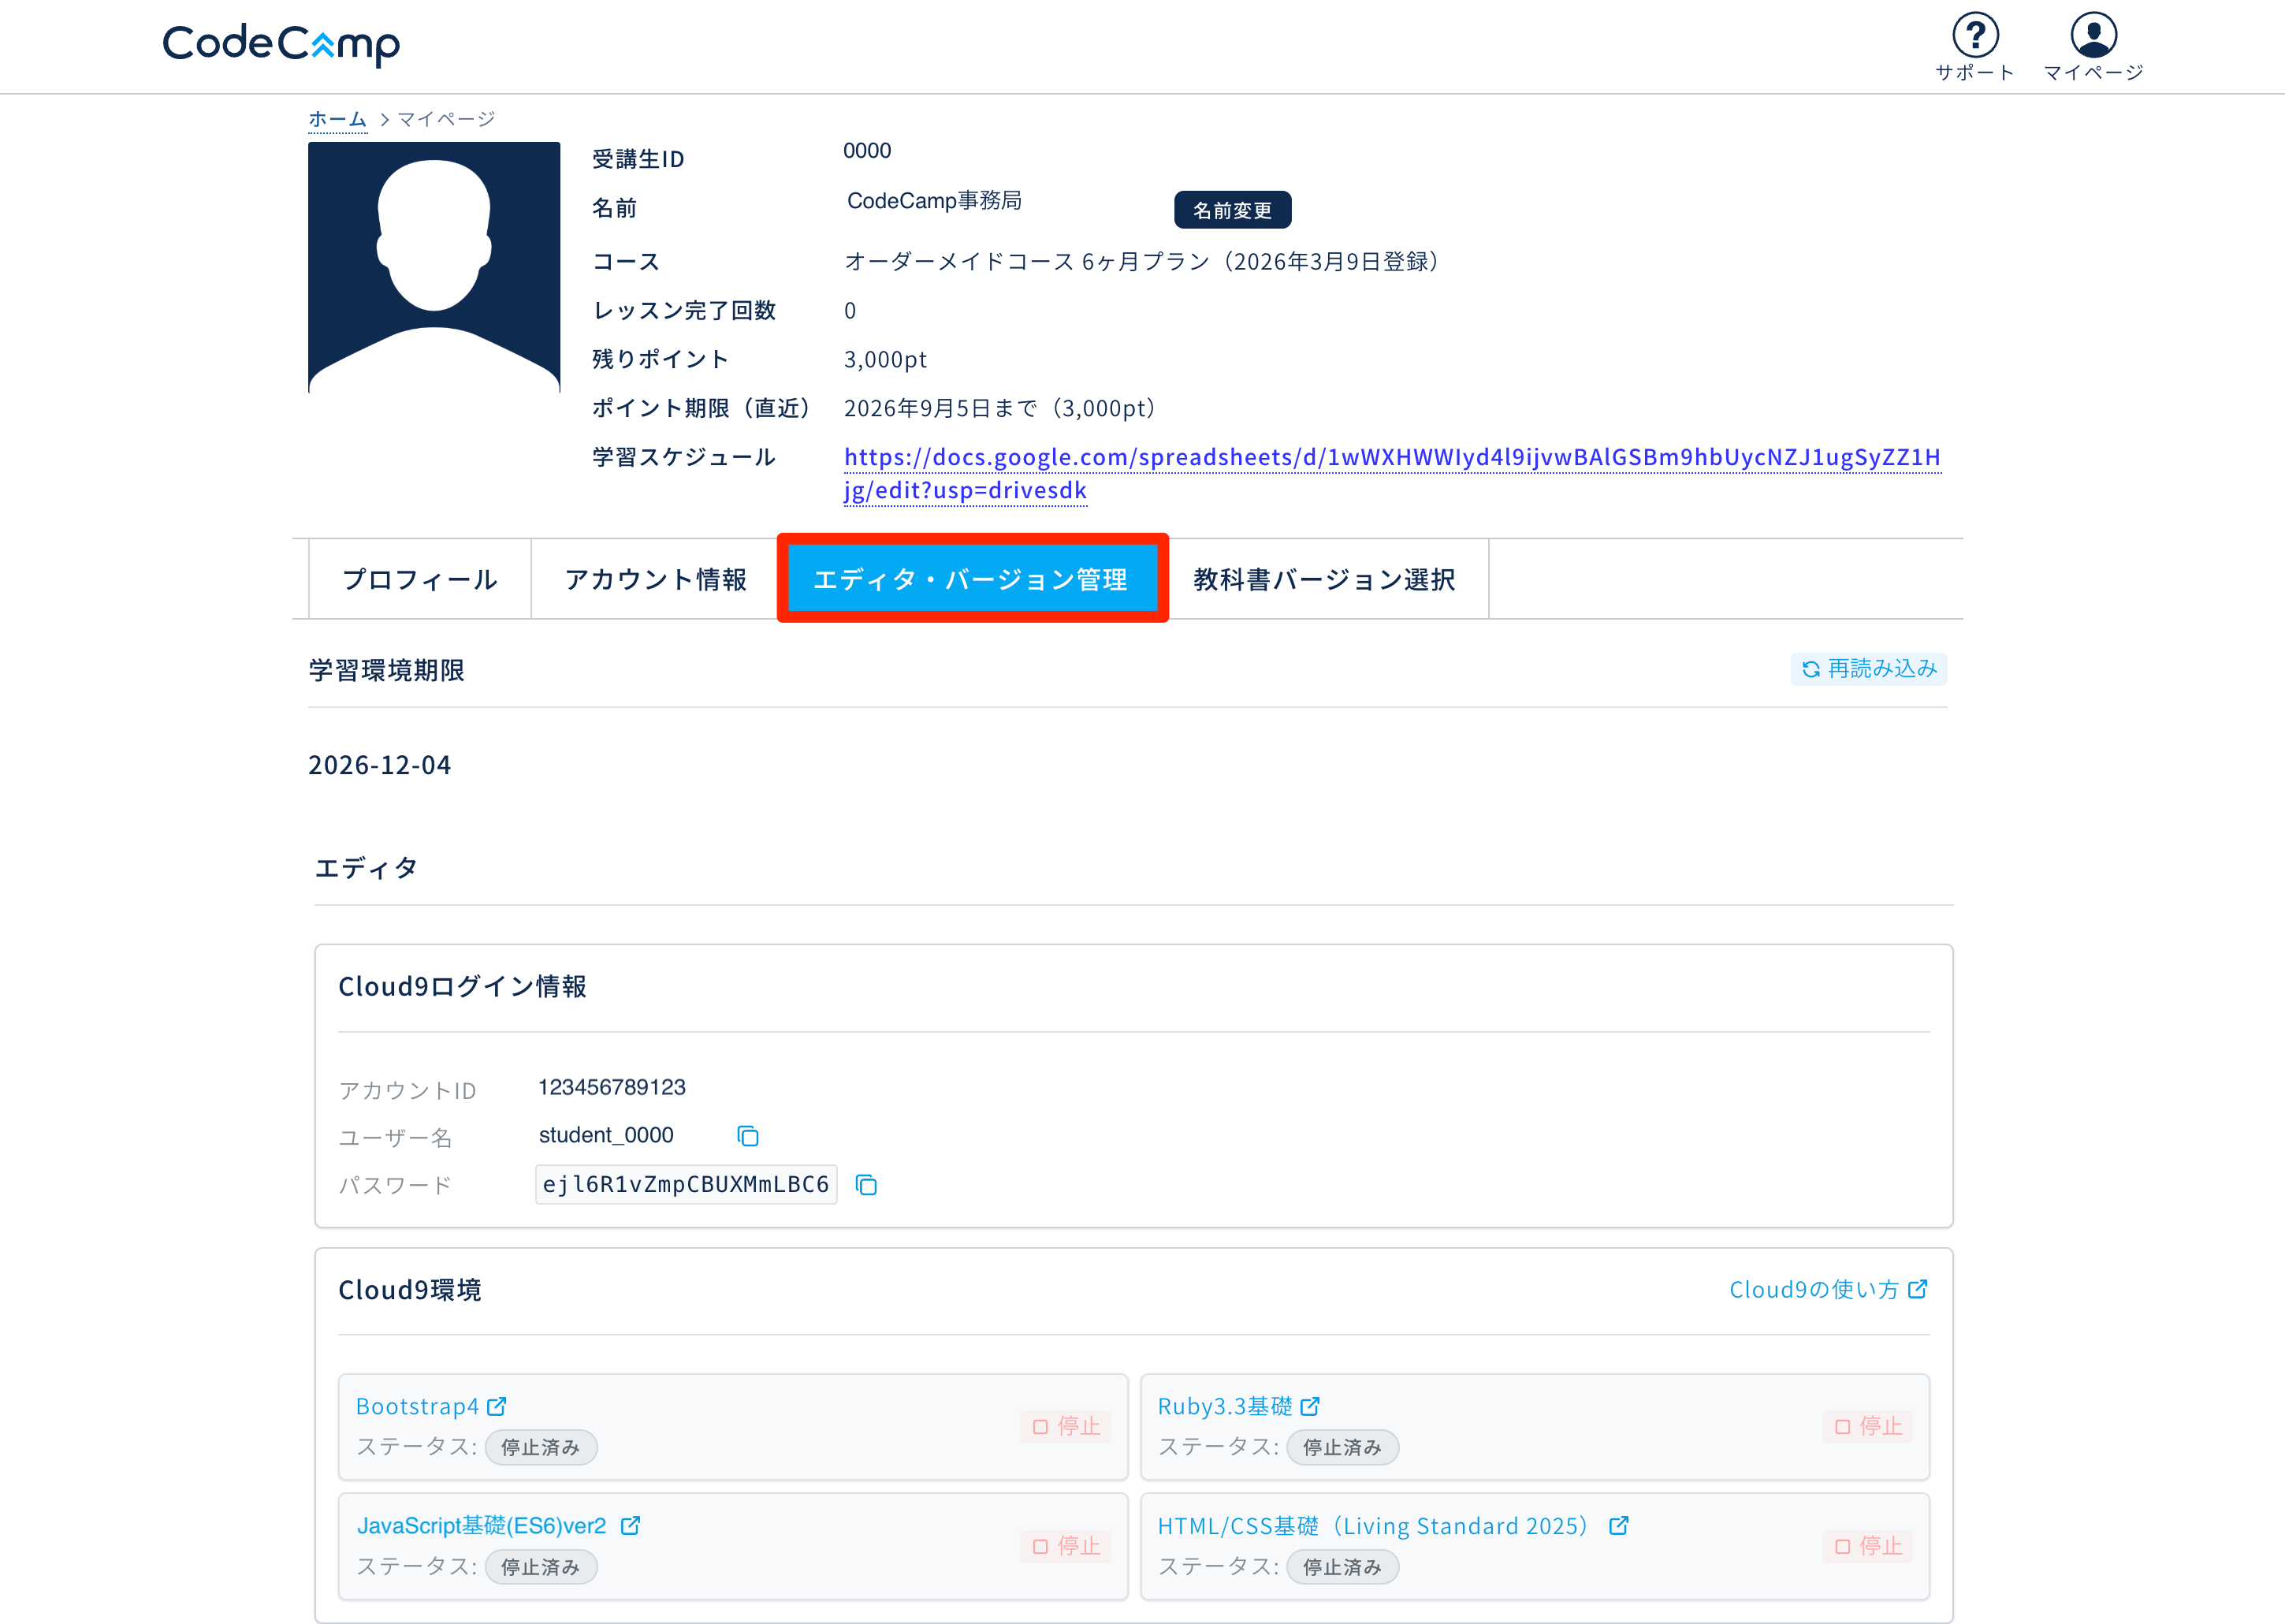Open the Ruby3.3基礎 environment link

pos(1226,1406)
